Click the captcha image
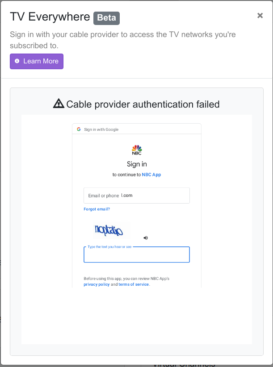This screenshot has height=367, width=273. point(109,230)
